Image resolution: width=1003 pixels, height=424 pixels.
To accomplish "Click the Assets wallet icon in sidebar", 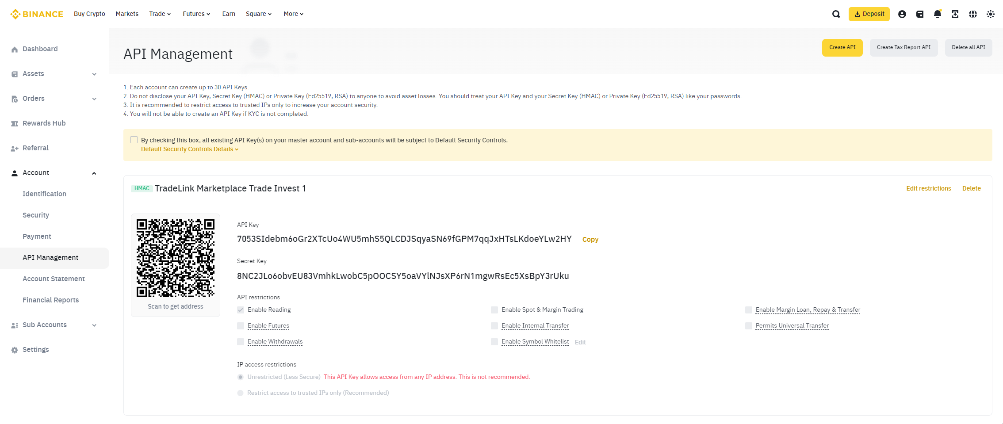I will coord(15,74).
